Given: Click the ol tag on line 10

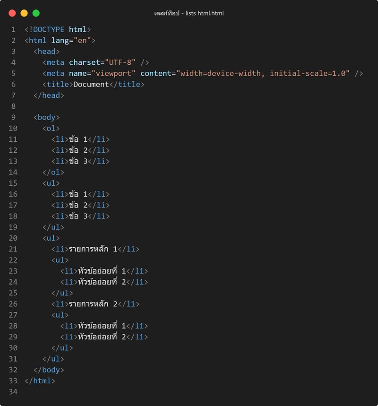Looking at the screenshot, I should (x=51, y=128).
